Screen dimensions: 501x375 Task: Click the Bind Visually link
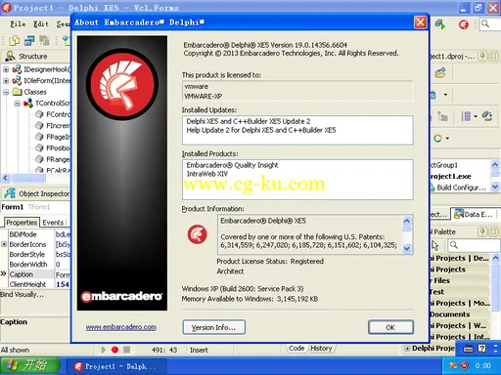pos(22,295)
